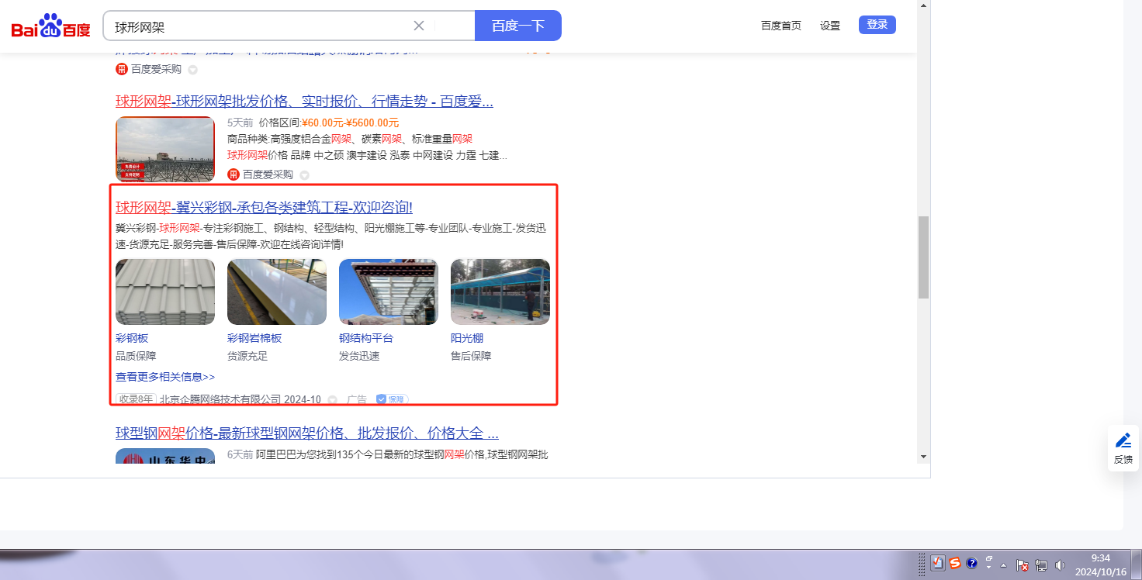Go to 百度首页

[781, 26]
